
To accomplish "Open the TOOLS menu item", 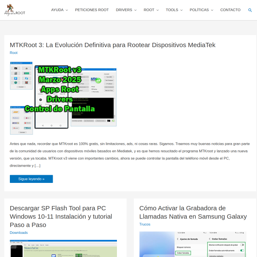I will click(x=172, y=10).
